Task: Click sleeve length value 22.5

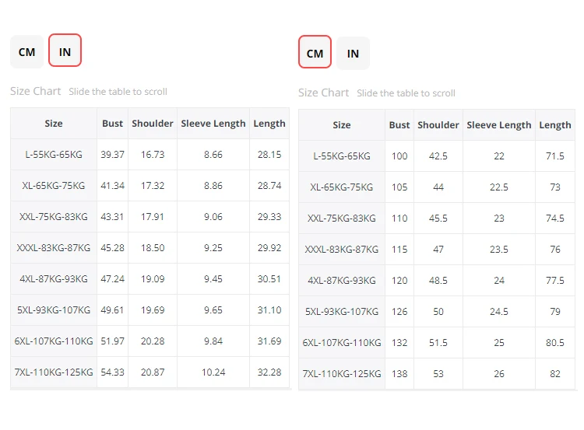Action: tap(499, 187)
